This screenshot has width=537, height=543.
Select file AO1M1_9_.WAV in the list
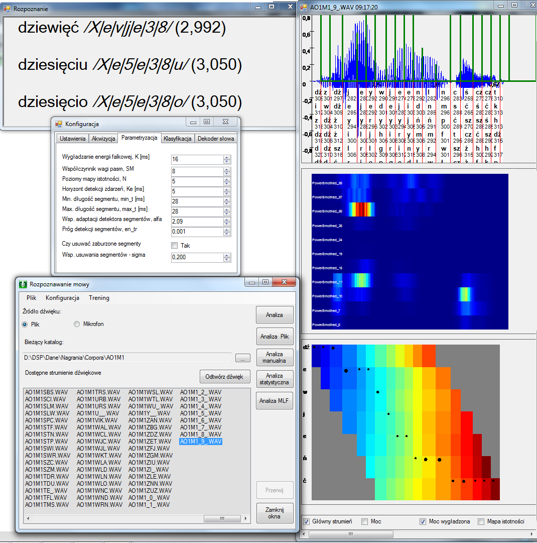coord(201,442)
